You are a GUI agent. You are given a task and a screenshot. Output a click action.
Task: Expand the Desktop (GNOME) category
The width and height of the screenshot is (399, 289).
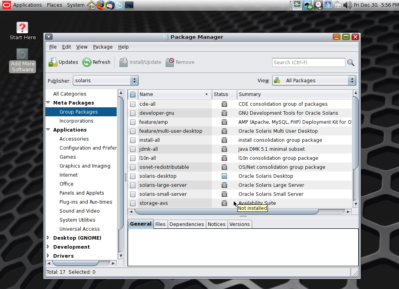click(x=48, y=238)
